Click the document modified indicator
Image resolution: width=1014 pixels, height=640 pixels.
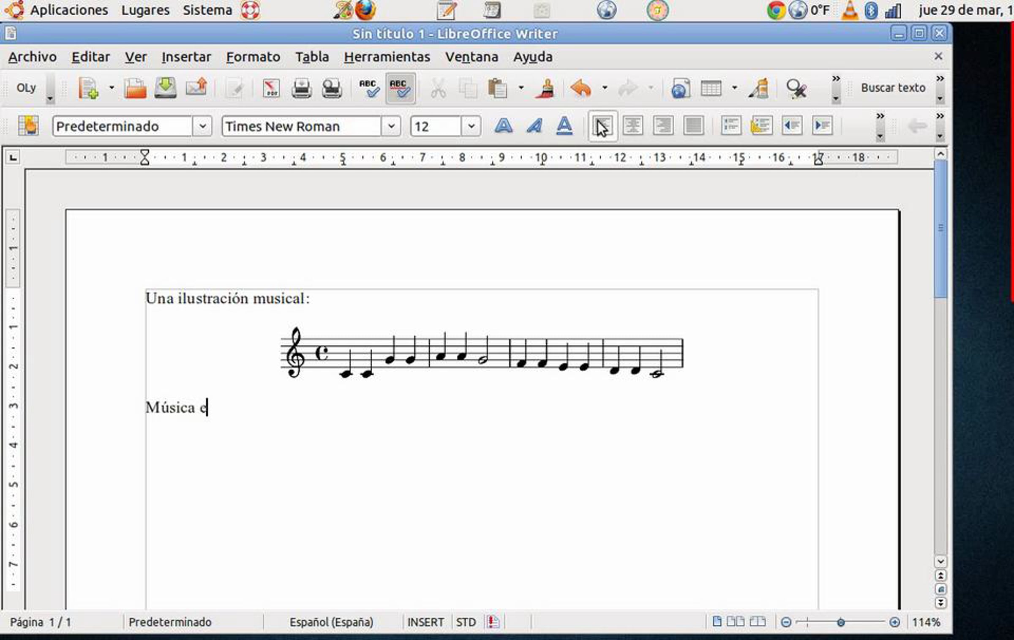493,622
